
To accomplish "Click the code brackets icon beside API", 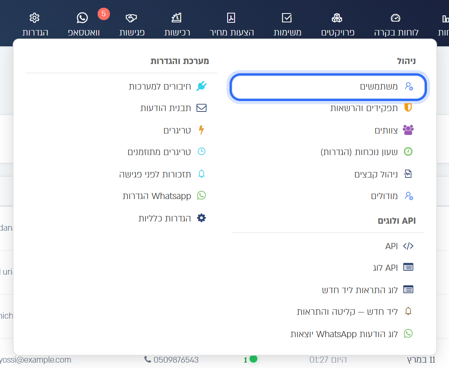I will (x=408, y=246).
